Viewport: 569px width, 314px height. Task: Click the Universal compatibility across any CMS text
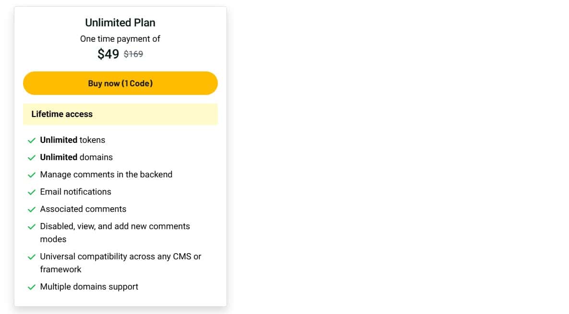121,256
